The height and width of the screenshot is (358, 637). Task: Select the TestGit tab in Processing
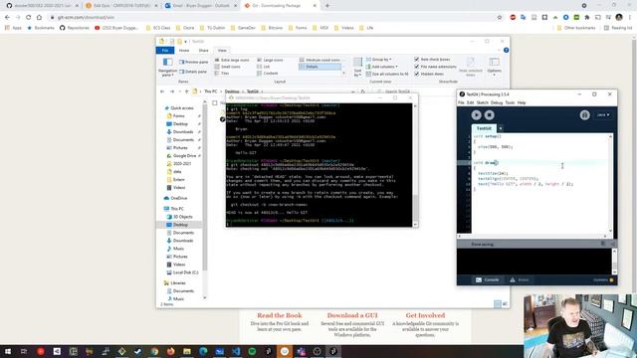coord(484,128)
